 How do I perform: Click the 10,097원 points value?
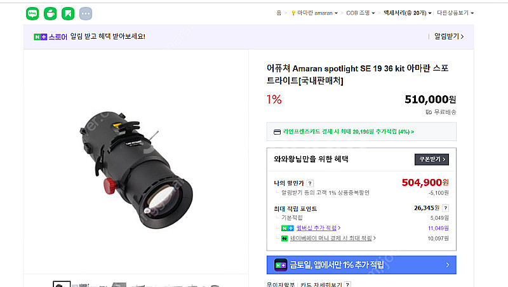tap(438, 239)
